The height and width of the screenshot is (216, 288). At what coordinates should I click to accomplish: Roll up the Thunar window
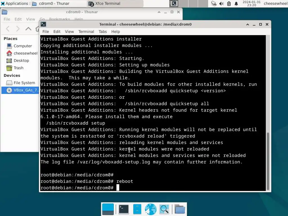(159, 12)
